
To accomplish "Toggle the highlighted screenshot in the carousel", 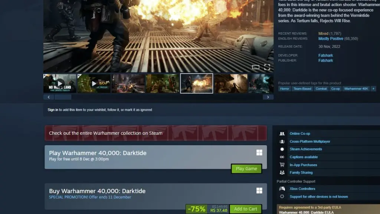I will coord(196,84).
